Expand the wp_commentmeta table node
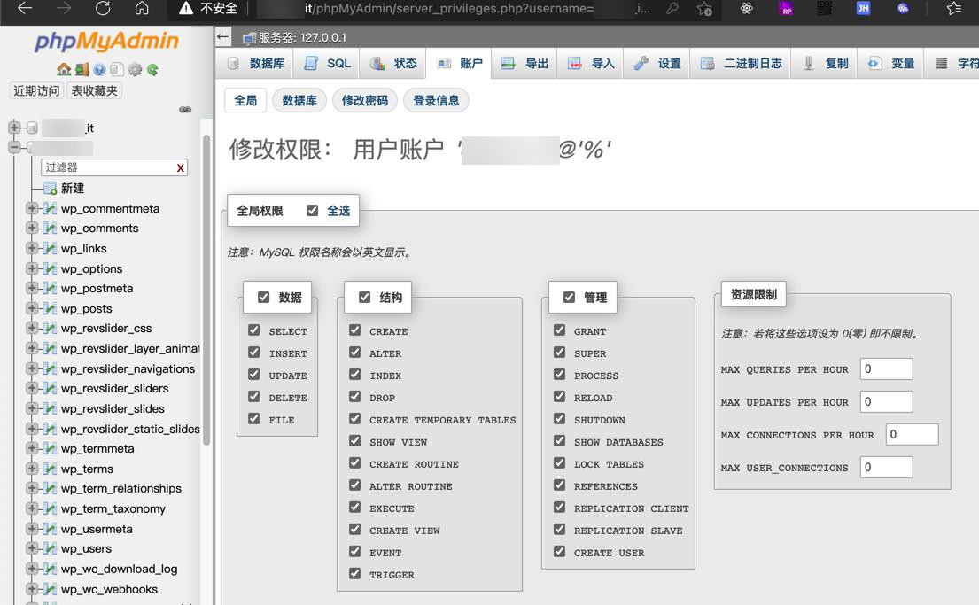 (x=31, y=208)
